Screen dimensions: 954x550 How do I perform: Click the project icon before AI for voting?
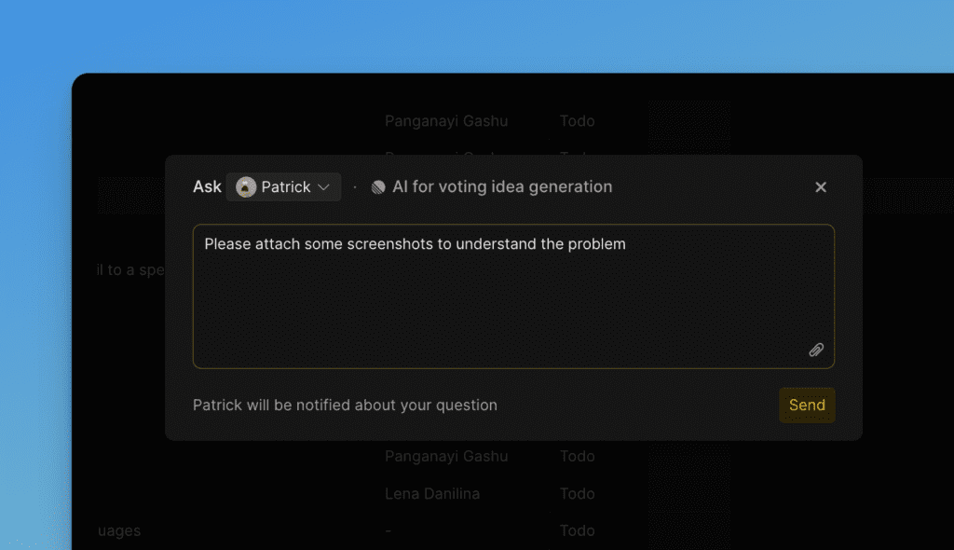point(378,187)
